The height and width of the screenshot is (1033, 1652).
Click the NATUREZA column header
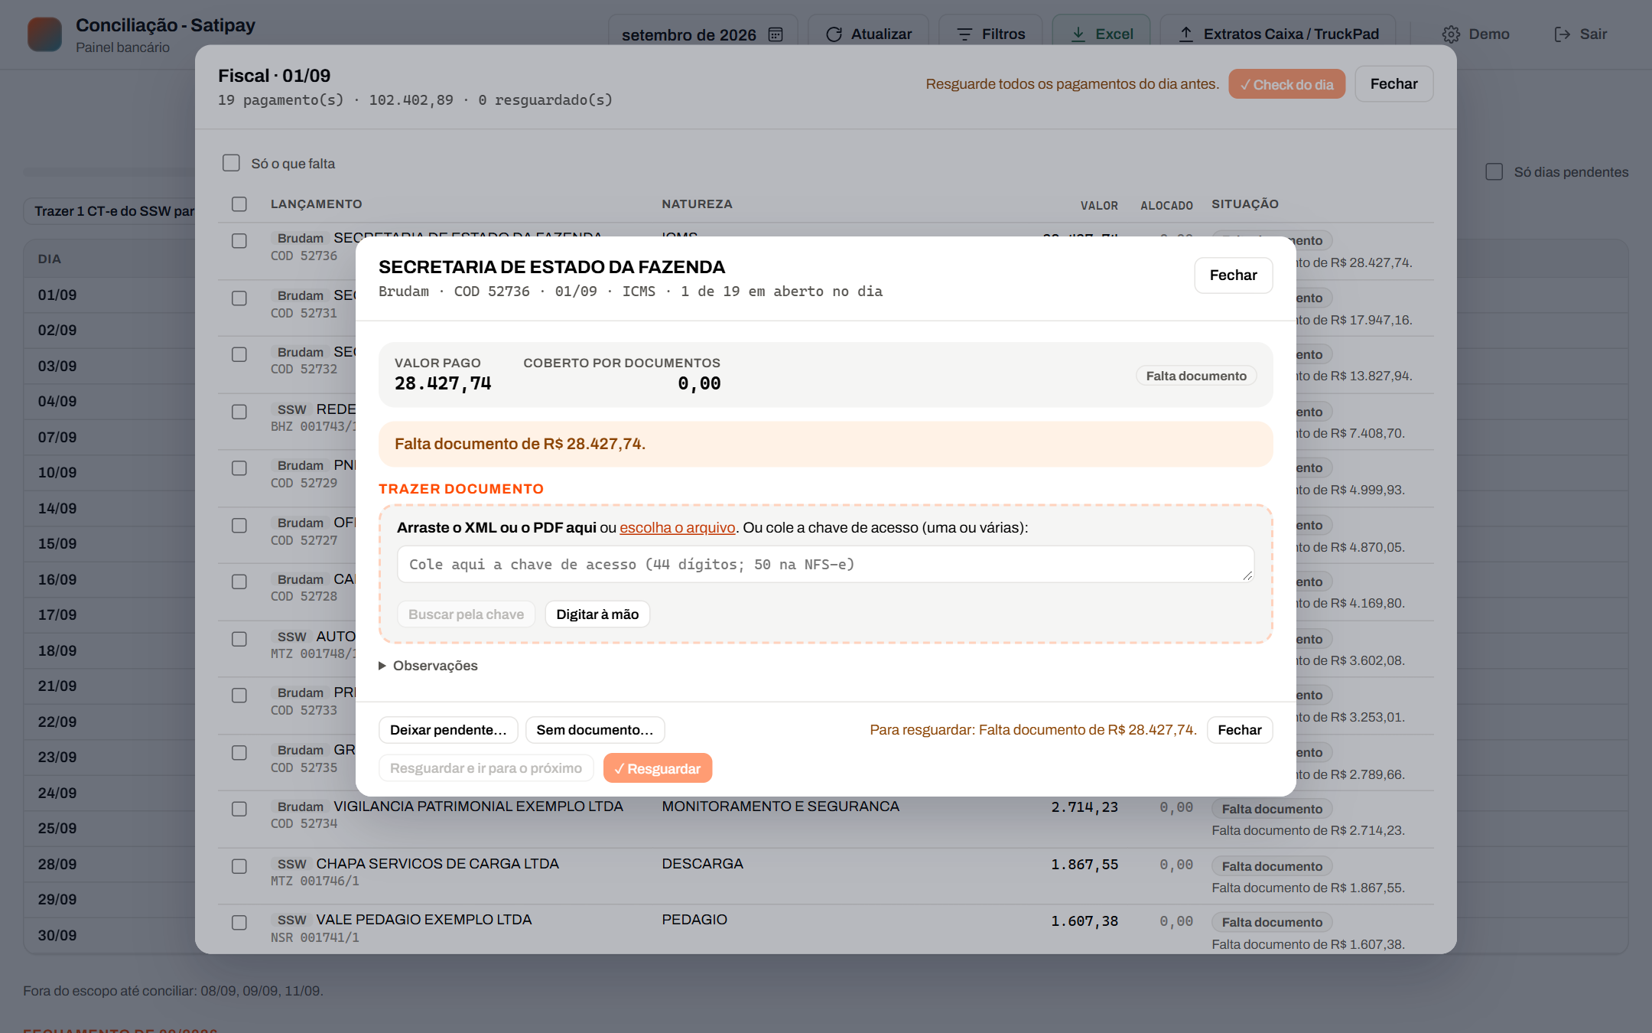coord(697,204)
